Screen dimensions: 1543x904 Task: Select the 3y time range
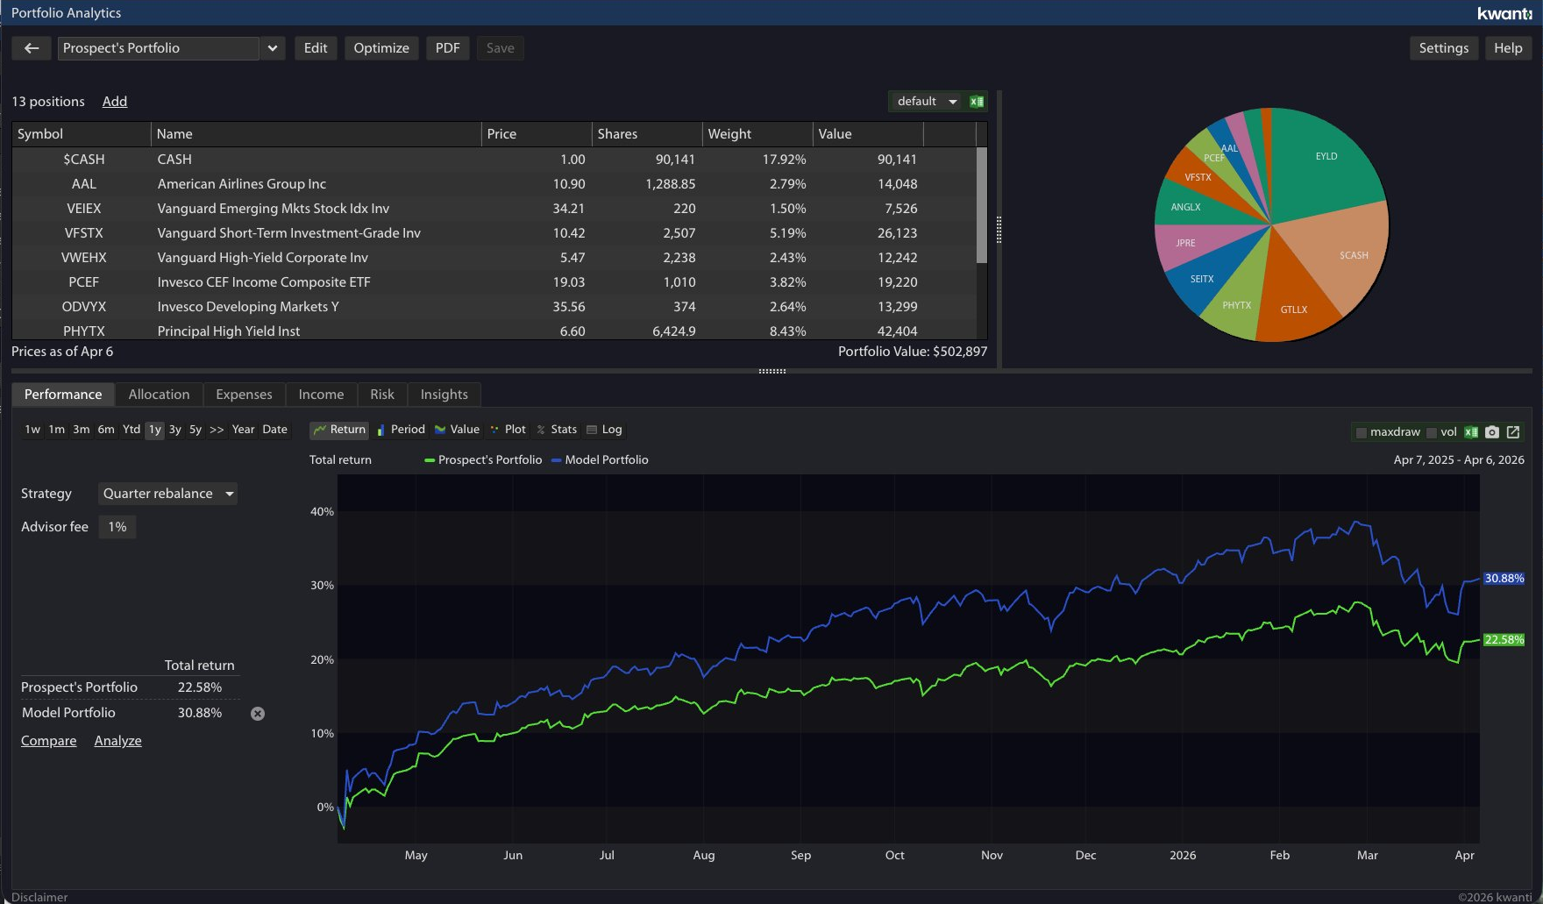coord(175,430)
